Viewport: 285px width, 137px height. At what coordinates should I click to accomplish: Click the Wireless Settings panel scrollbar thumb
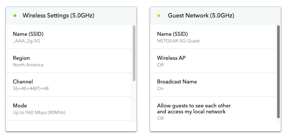134,53
